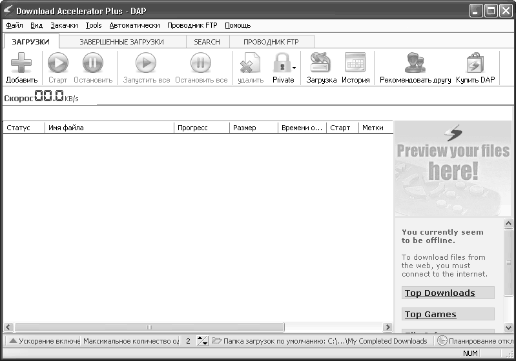
Task: Click 'You currently seem to be offline' text
Action: tap(442, 236)
